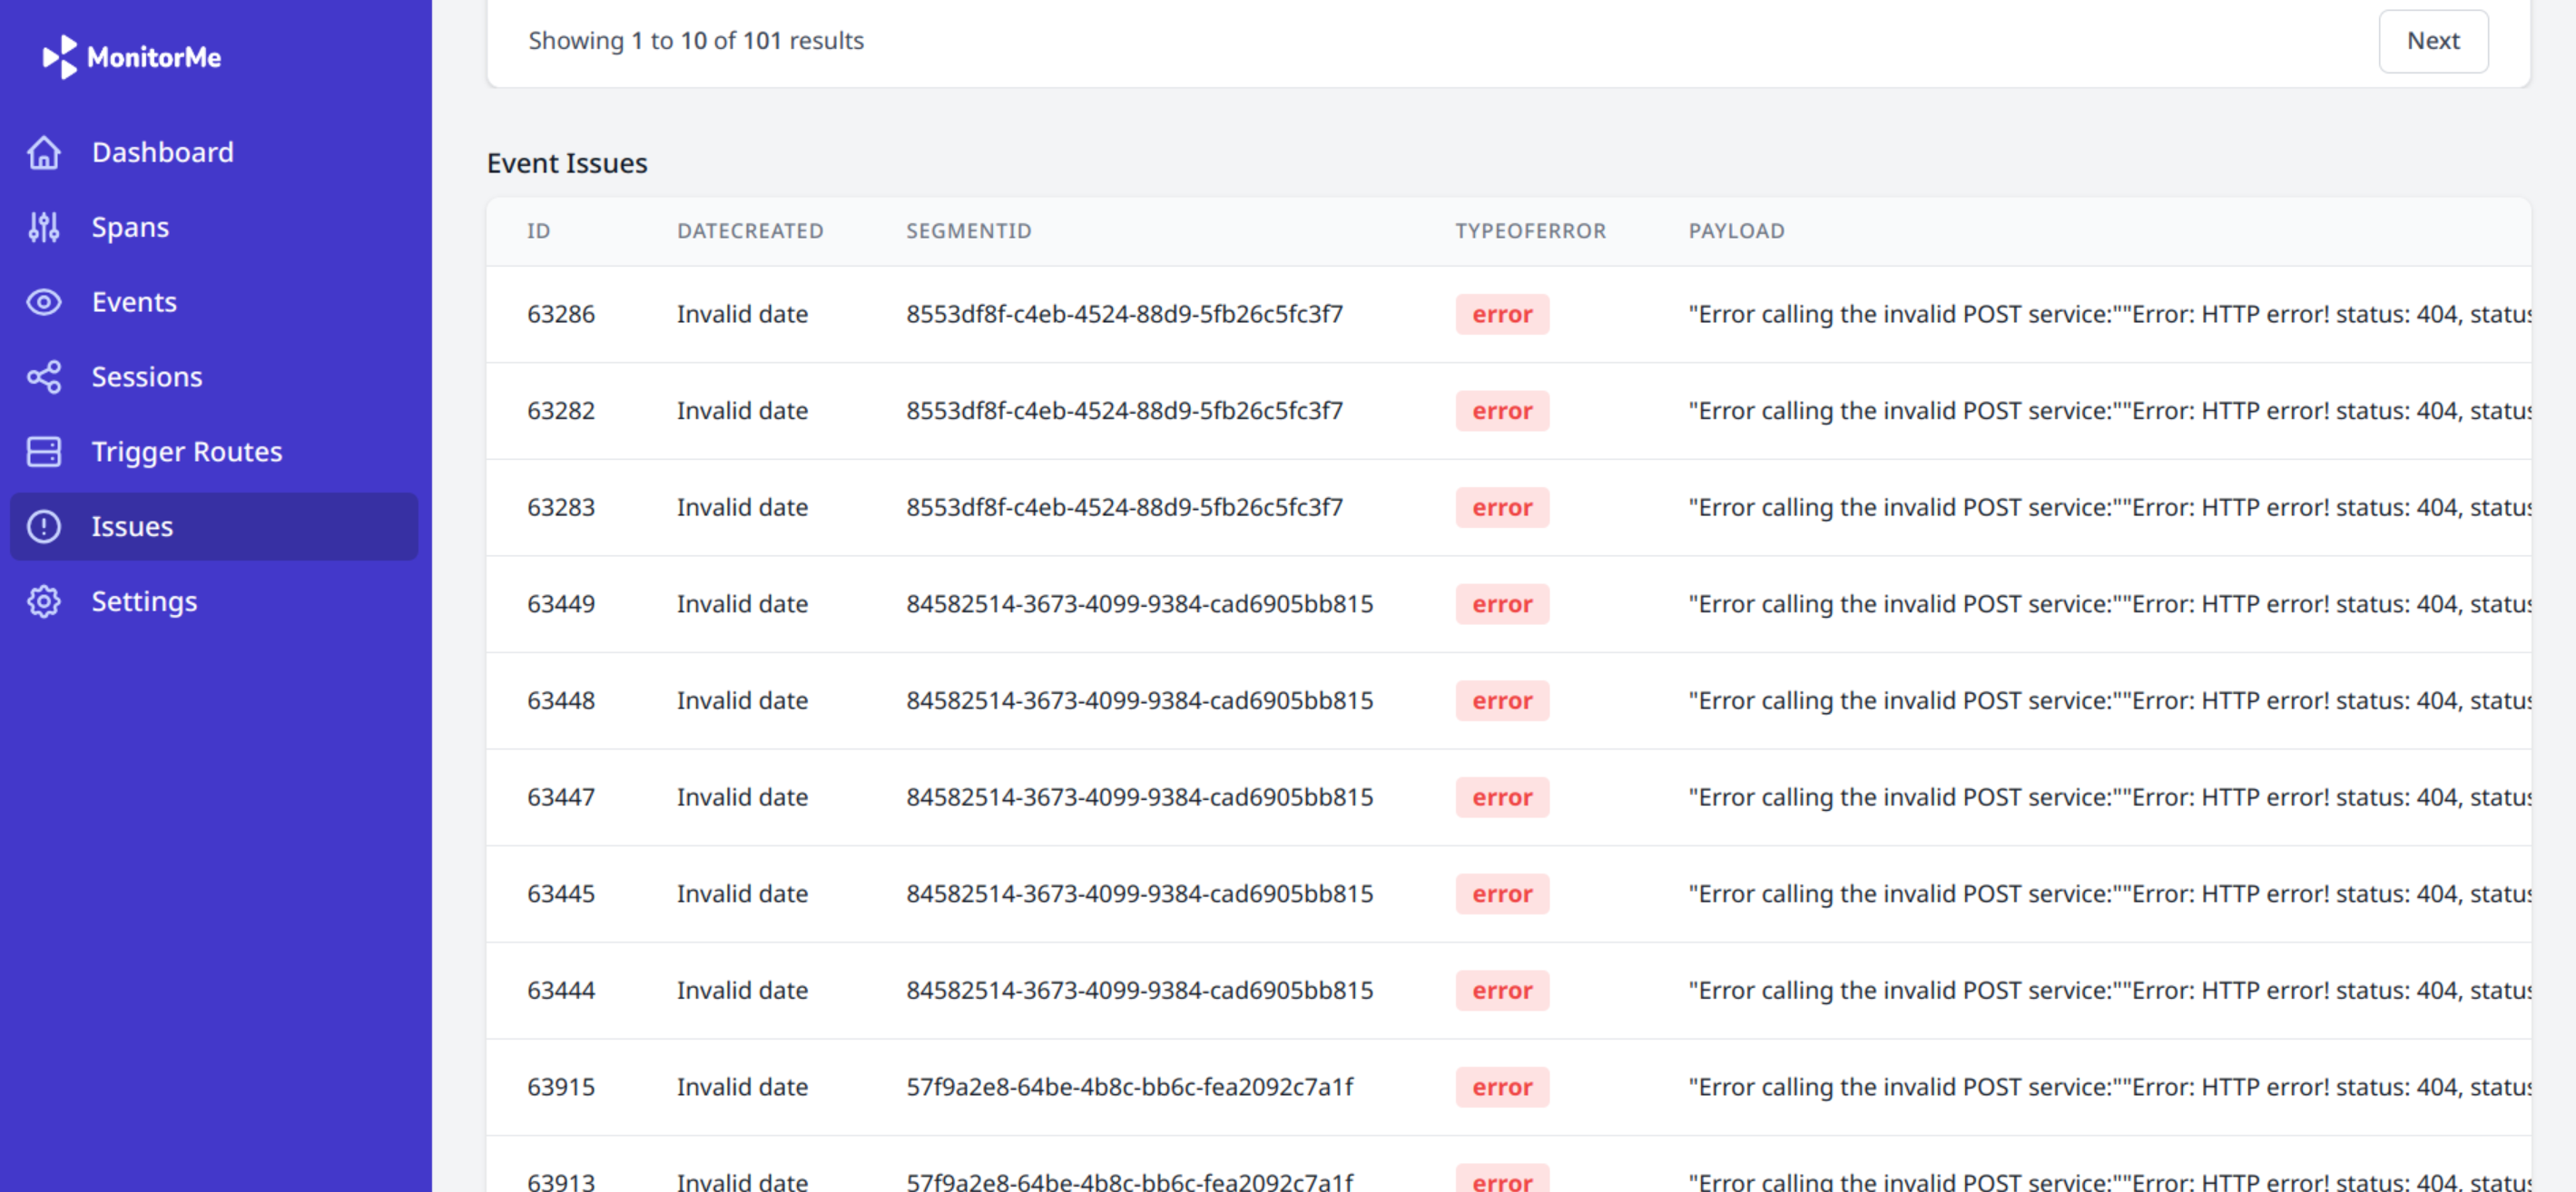Click the Settings gear icon
The width and height of the screenshot is (2576, 1192).
click(44, 601)
